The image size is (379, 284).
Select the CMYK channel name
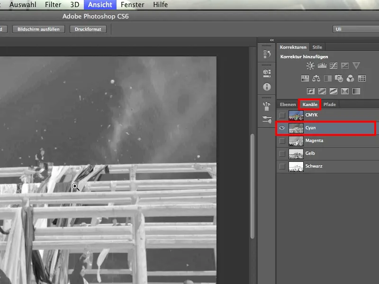coord(311,115)
